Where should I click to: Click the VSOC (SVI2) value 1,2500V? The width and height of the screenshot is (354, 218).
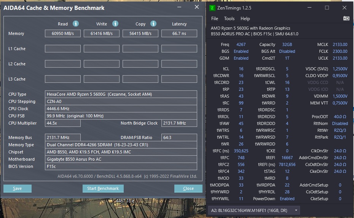(x=340, y=69)
